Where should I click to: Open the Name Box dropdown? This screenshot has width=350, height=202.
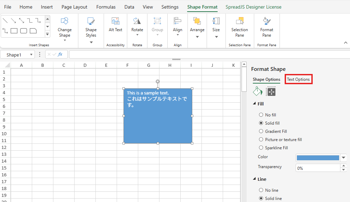point(31,54)
